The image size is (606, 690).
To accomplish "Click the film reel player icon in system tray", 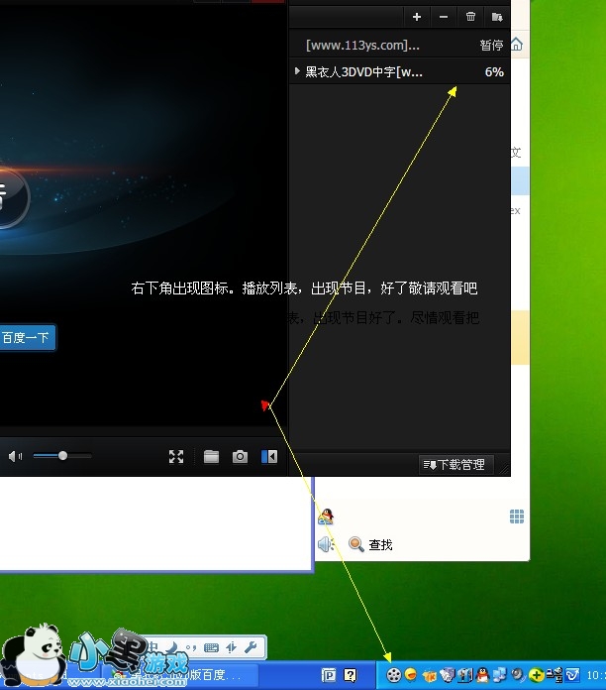I will click(394, 674).
